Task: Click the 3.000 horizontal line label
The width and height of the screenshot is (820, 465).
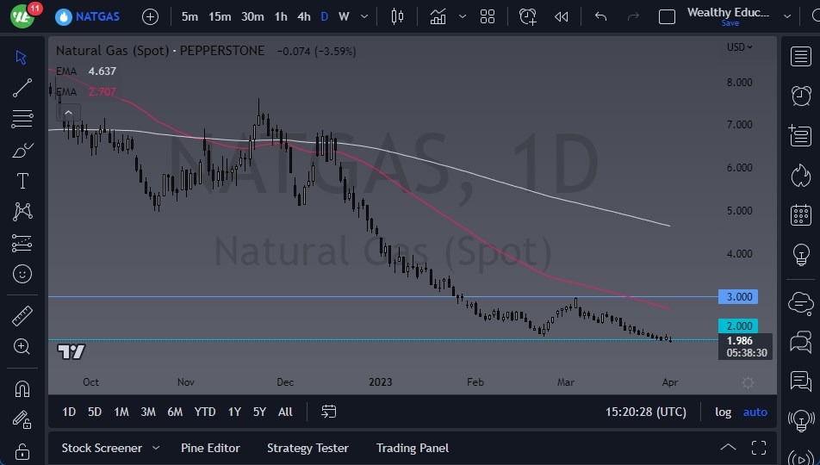Action: click(x=738, y=297)
